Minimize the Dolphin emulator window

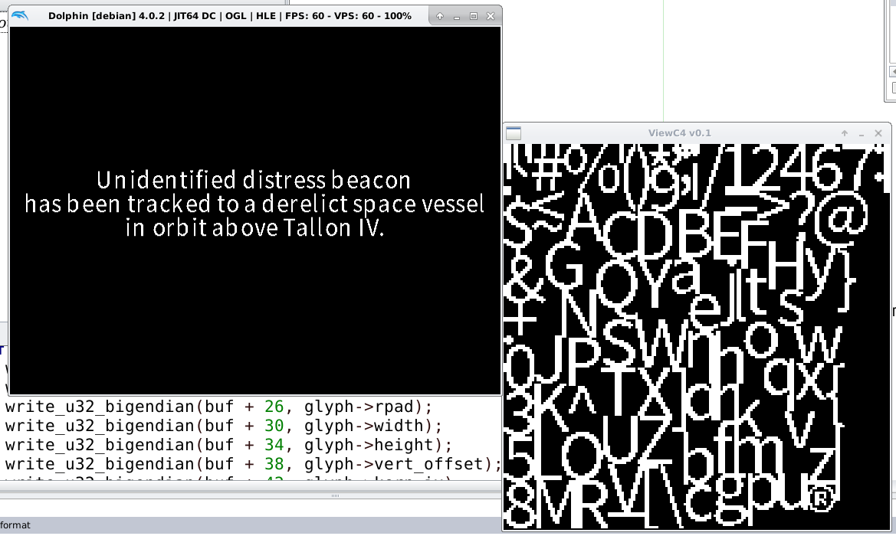point(457,16)
